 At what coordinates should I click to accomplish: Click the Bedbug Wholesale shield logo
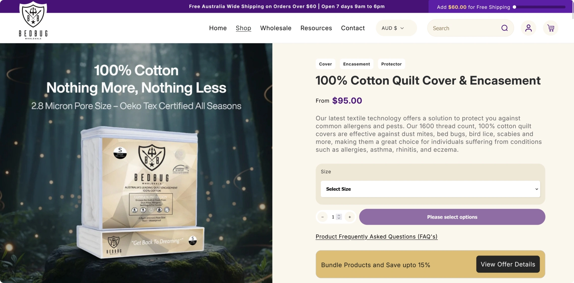click(x=33, y=20)
